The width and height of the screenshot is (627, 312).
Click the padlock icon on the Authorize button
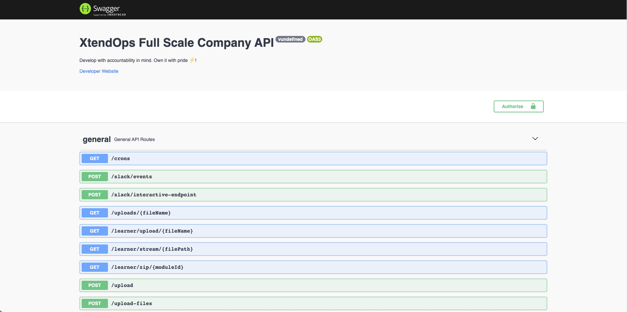(x=533, y=106)
